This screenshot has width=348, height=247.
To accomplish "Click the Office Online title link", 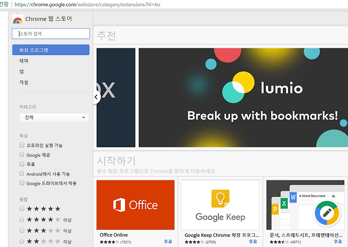I will click(114, 235).
